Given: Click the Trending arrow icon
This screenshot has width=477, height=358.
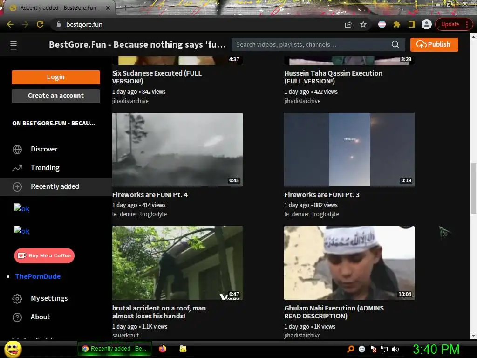Looking at the screenshot, I should (x=17, y=168).
